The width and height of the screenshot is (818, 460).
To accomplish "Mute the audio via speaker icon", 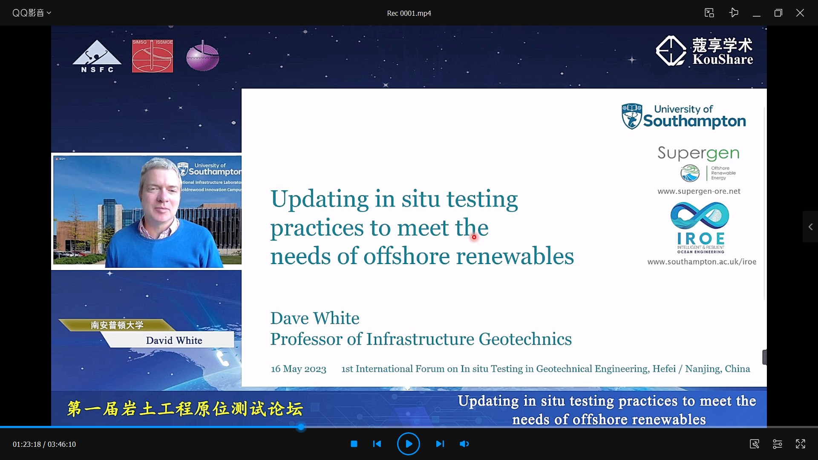I will 464,444.
